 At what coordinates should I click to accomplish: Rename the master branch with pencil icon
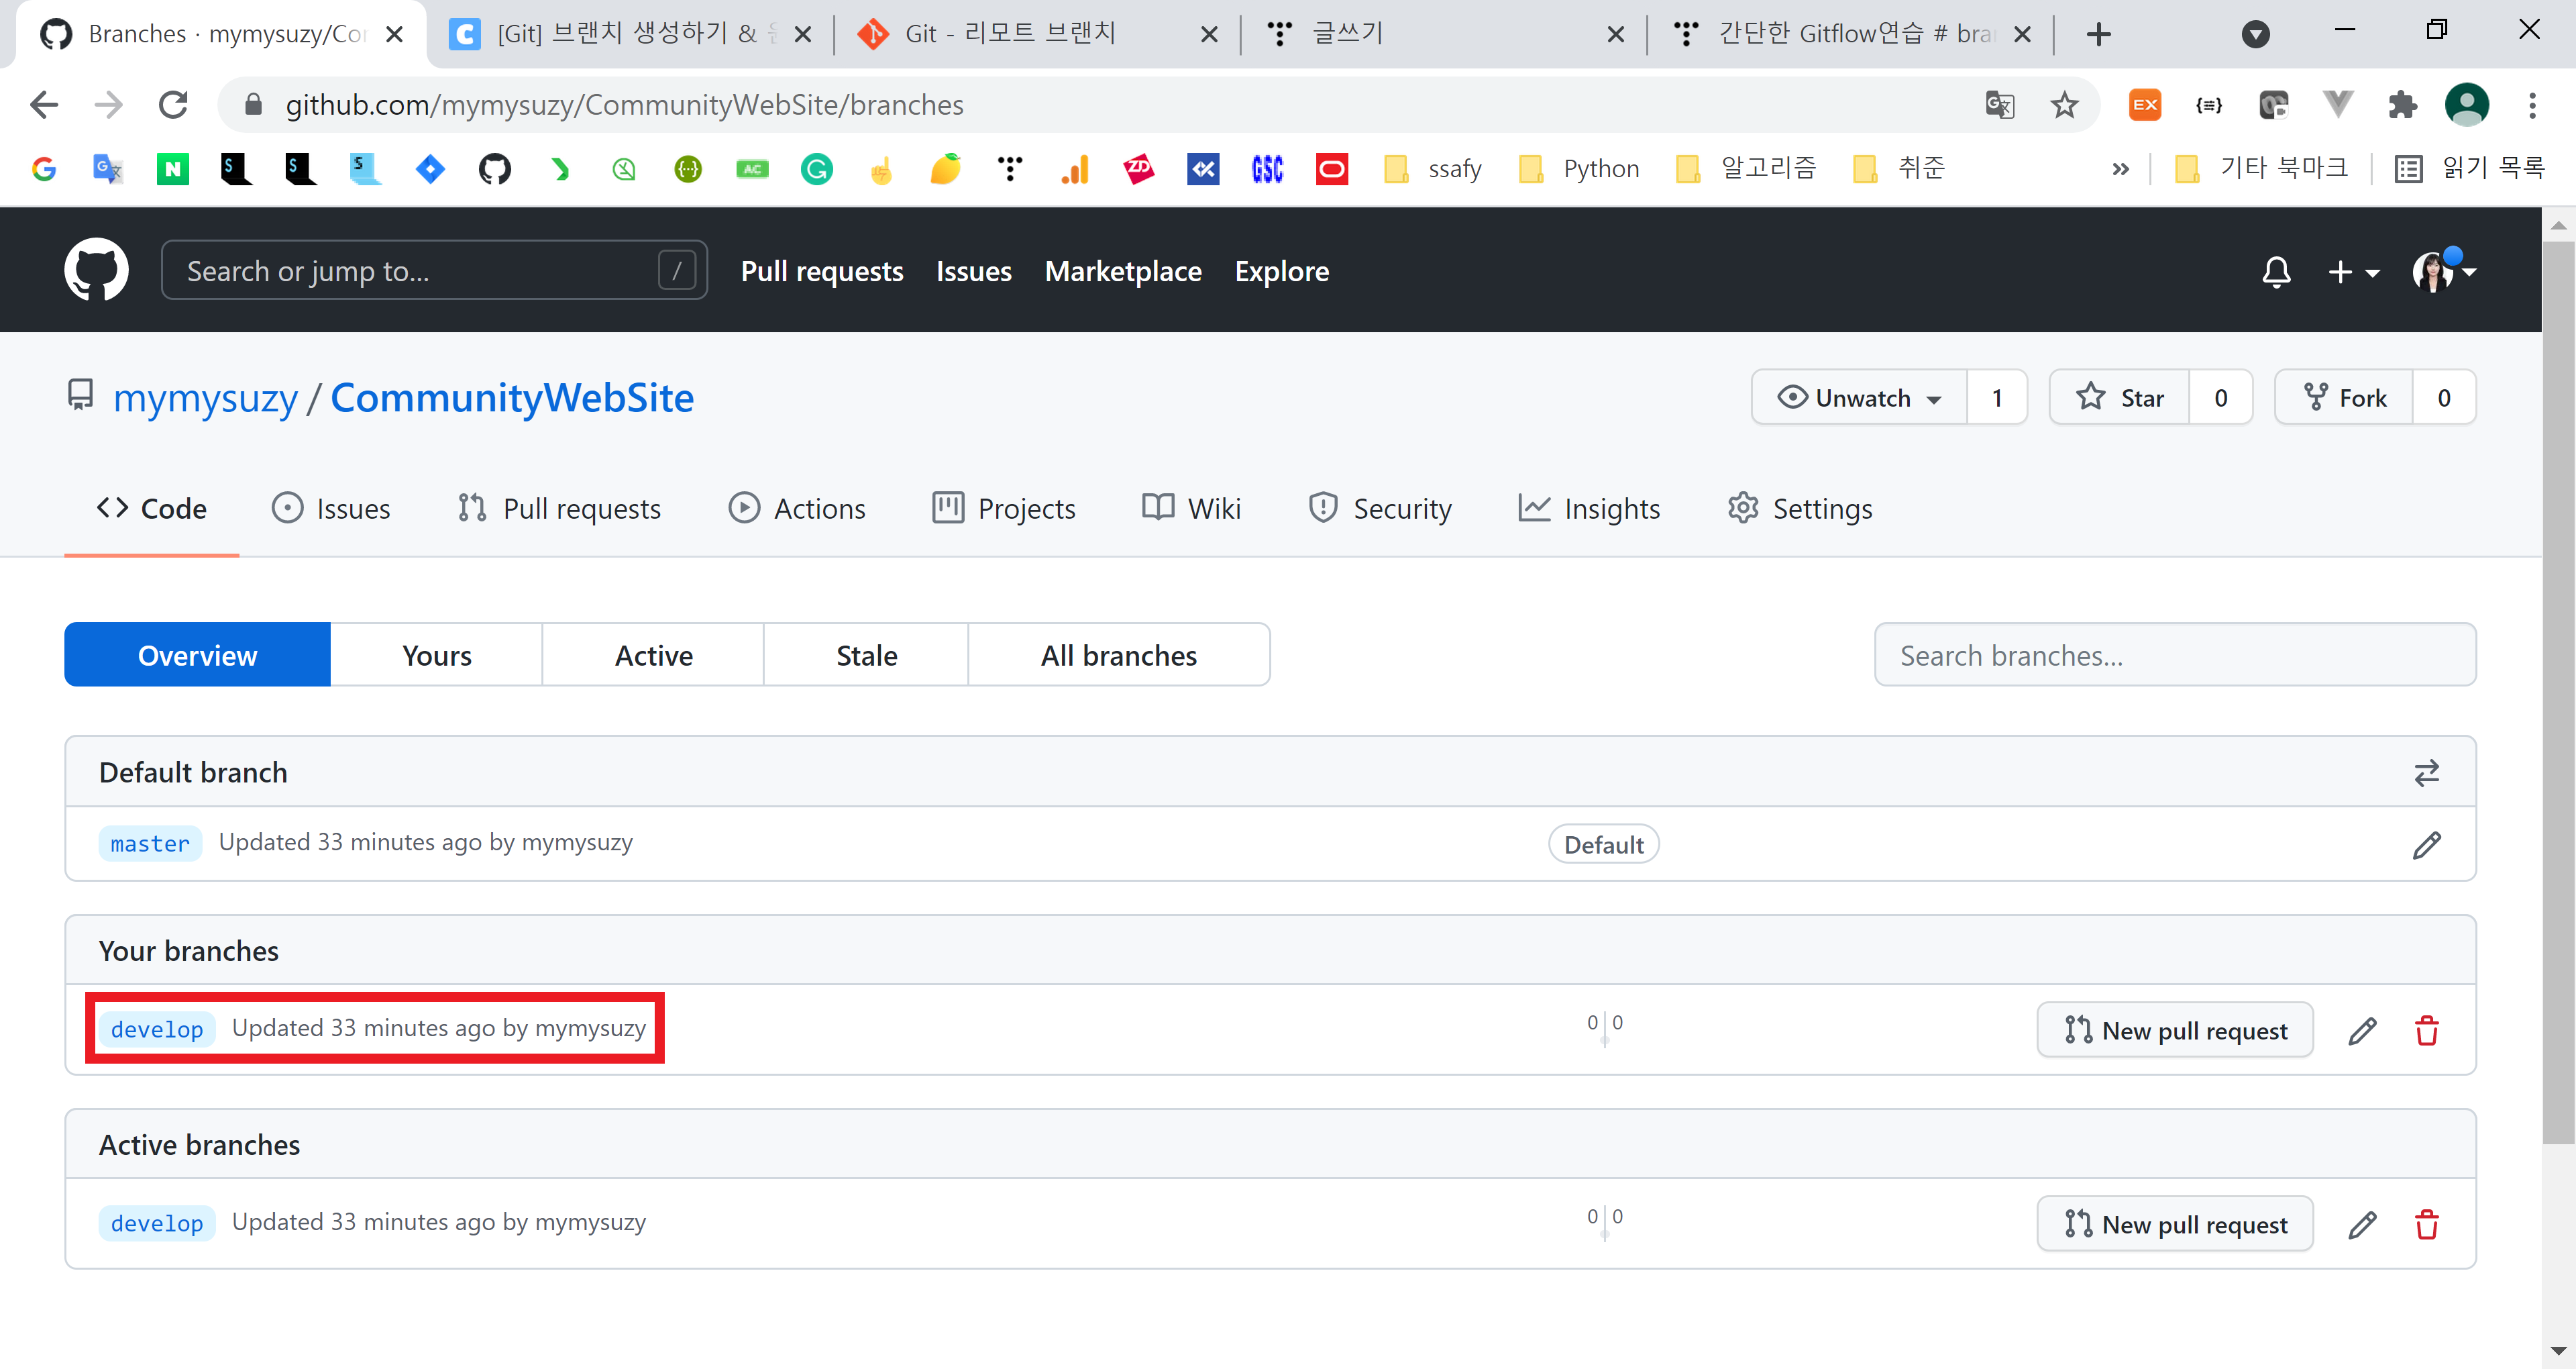2426,846
